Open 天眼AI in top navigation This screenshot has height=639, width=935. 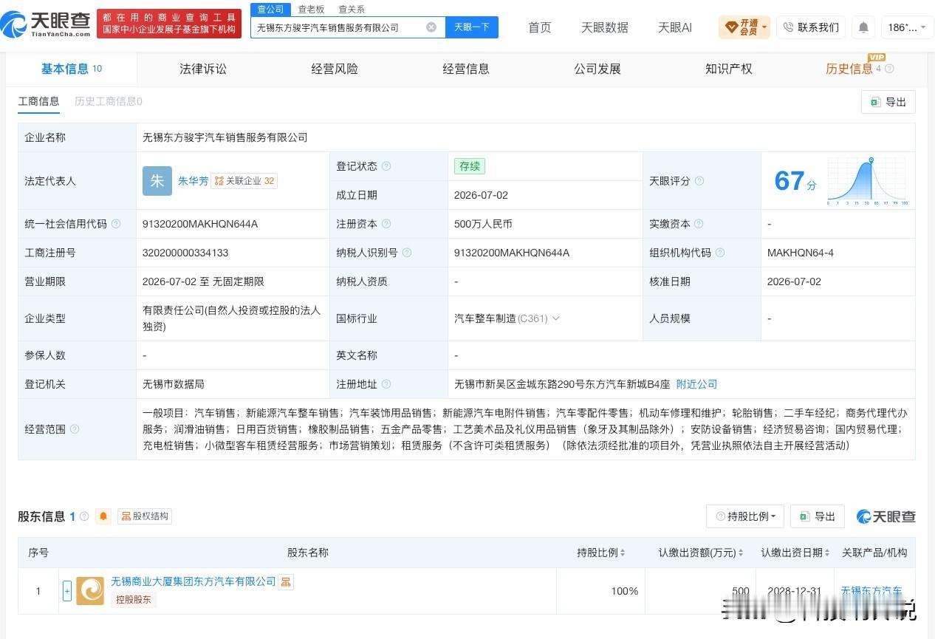675,27
